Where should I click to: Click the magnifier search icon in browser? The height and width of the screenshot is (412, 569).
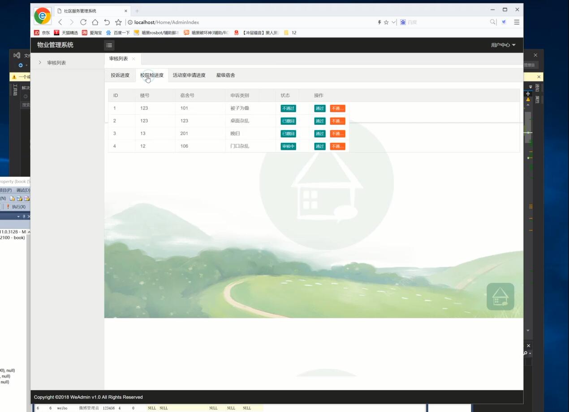[x=493, y=22]
